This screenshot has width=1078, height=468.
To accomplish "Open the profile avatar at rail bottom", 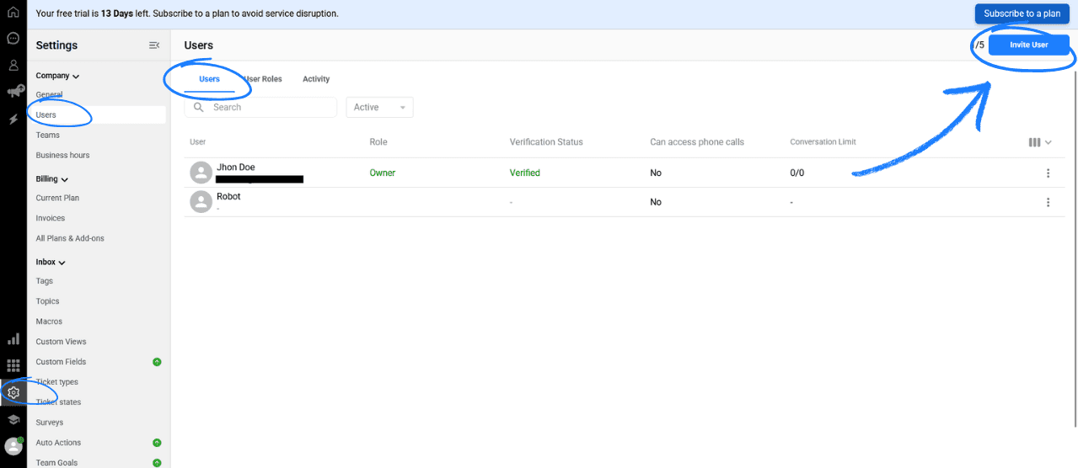I will tap(13, 446).
